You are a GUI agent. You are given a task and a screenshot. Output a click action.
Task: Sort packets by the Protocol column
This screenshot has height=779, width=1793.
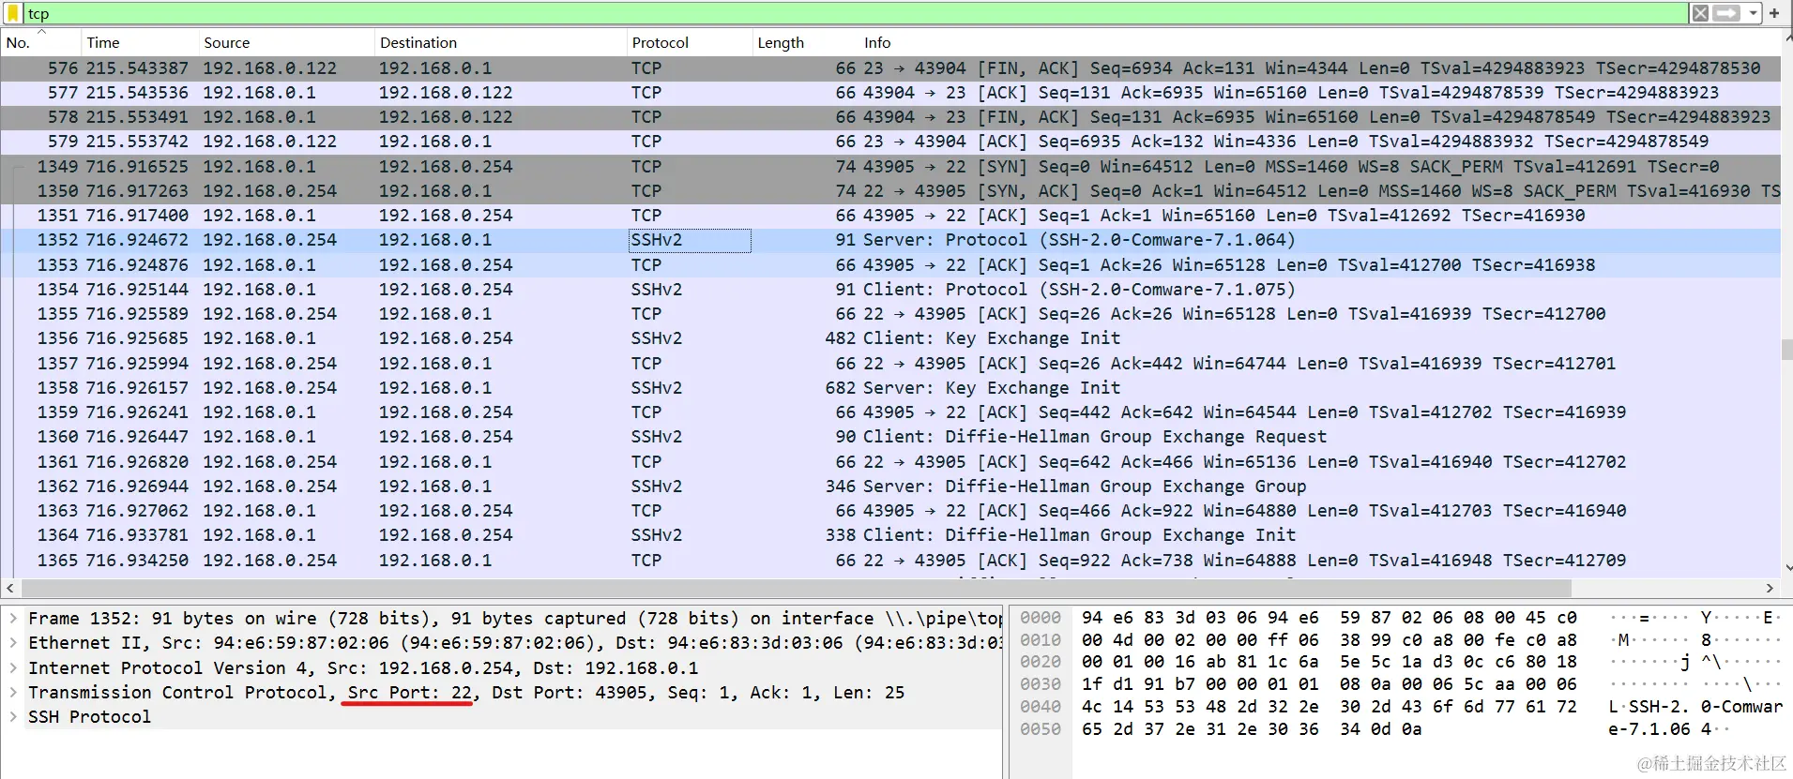(689, 42)
